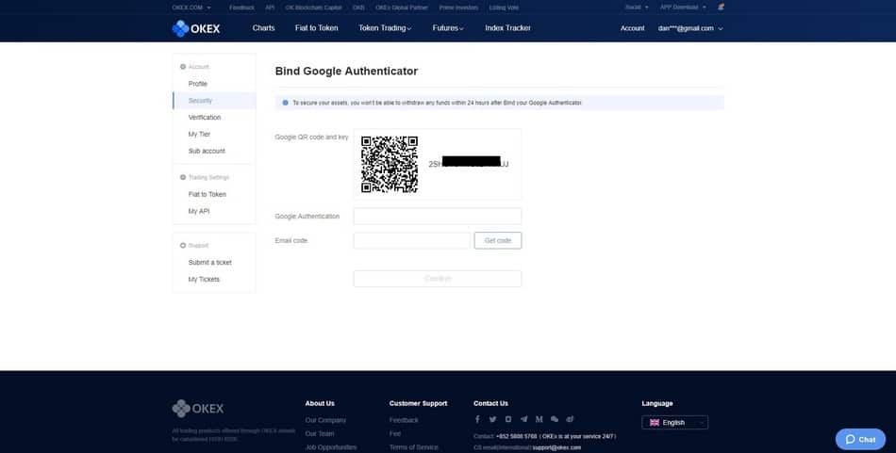Viewport: 896px width, 453px height.
Task: Click the info icon in withdrawal notice
Action: click(x=285, y=103)
